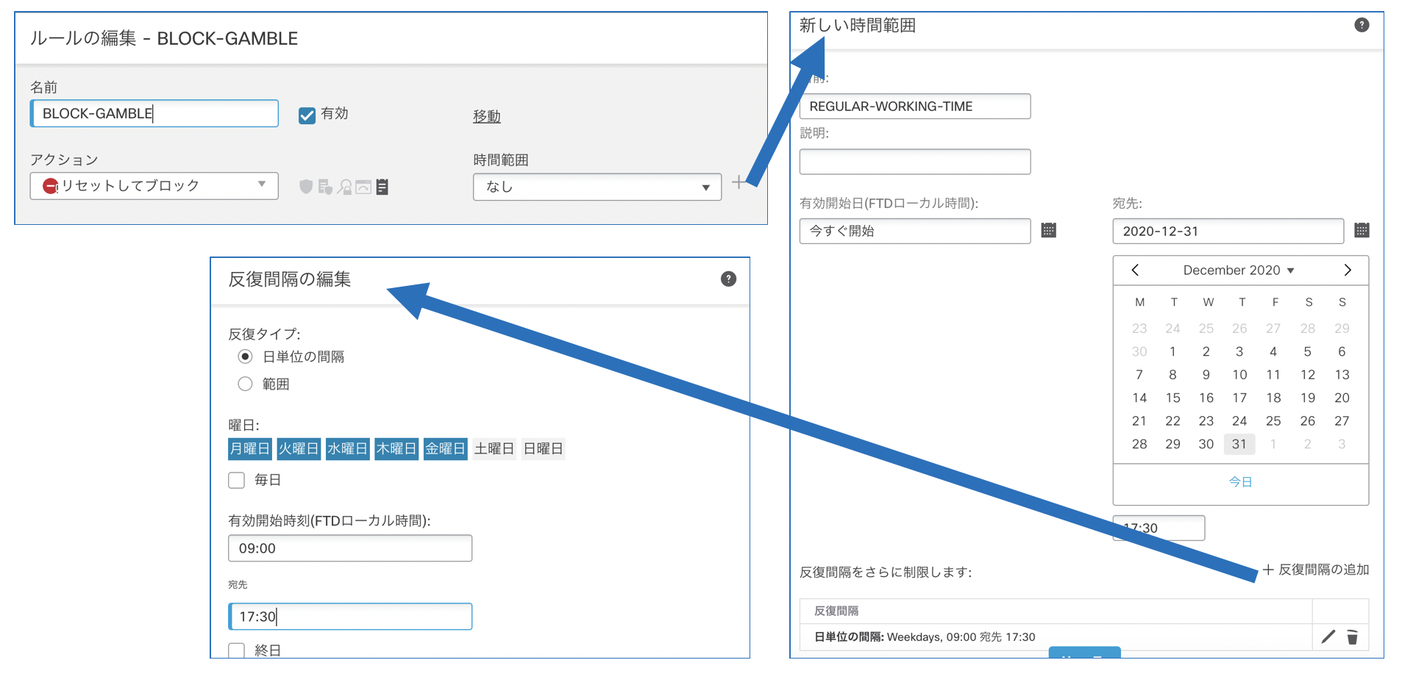This screenshot has height=685, width=1427.
Task: Open the アクション dropdown
Action: [x=154, y=186]
